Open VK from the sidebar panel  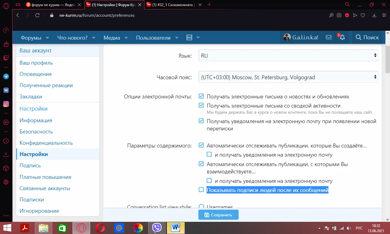(6, 90)
